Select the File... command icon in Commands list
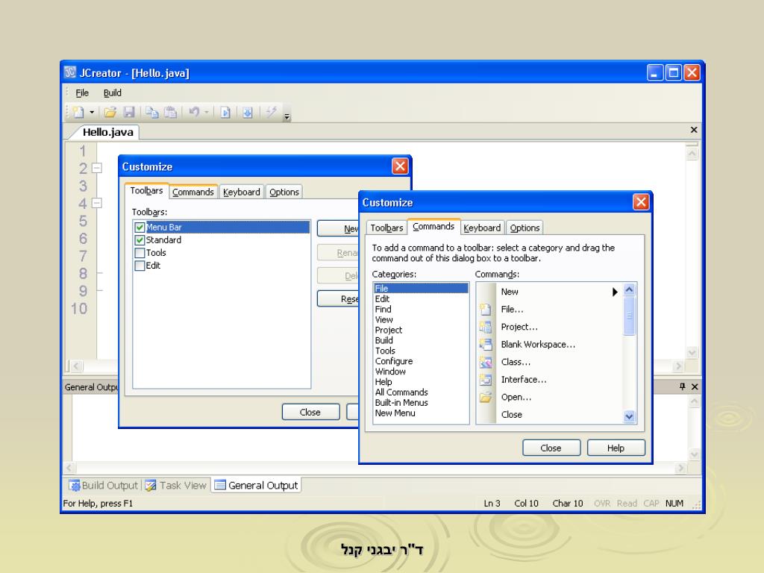This screenshot has width=764, height=573. point(485,310)
